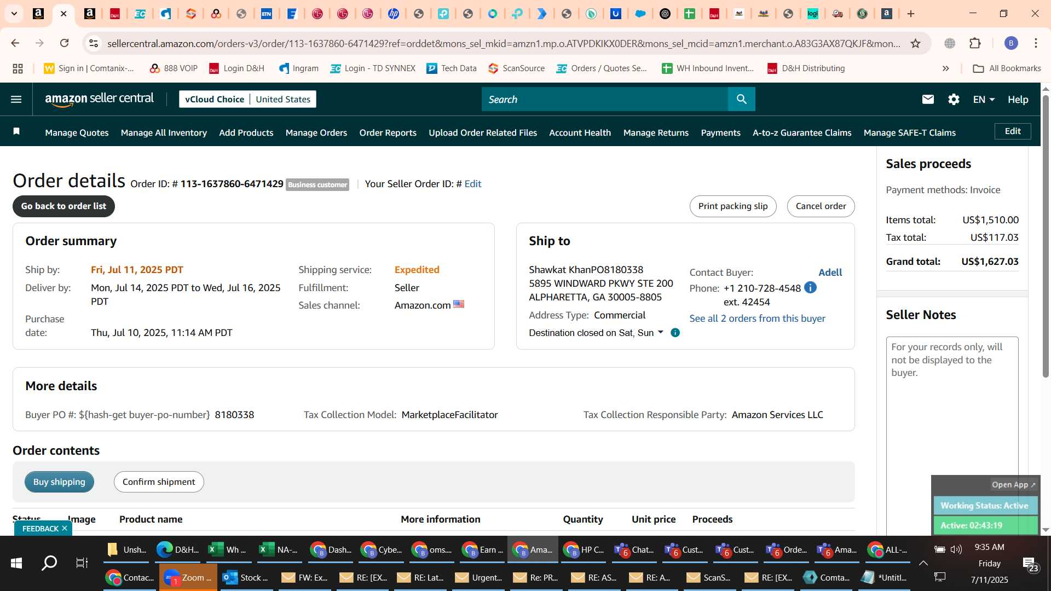1051x591 pixels.
Task: Contact buyer Adell link
Action: pyautogui.click(x=830, y=273)
